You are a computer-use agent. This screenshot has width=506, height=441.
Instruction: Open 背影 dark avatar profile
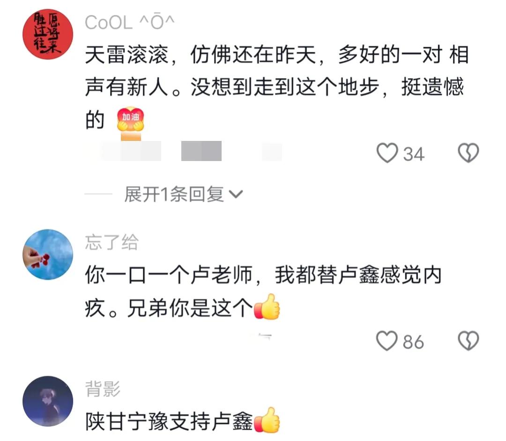point(48,401)
